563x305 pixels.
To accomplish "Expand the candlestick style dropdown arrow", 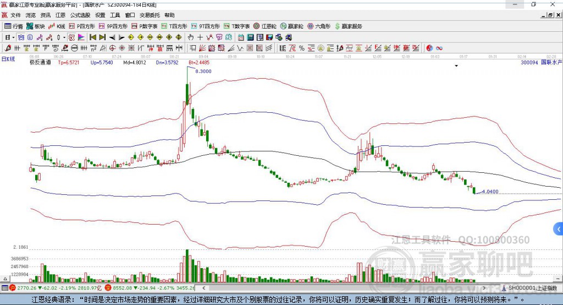I will [x=64, y=37].
